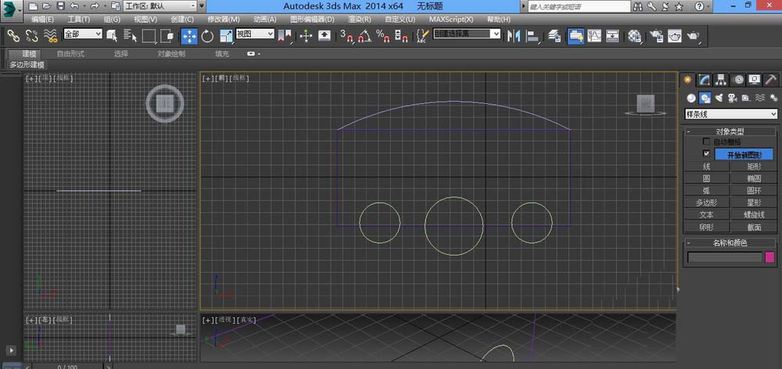Open the 样条线 shape type dropdown
782x369 pixels.
tap(730, 114)
